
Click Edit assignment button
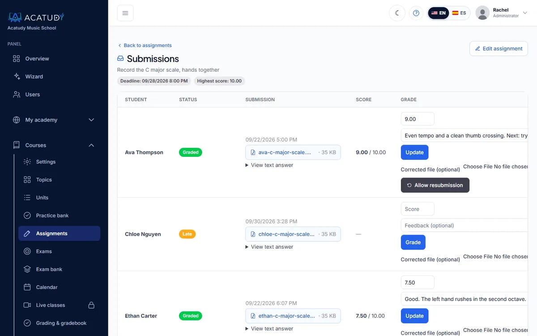pos(499,48)
